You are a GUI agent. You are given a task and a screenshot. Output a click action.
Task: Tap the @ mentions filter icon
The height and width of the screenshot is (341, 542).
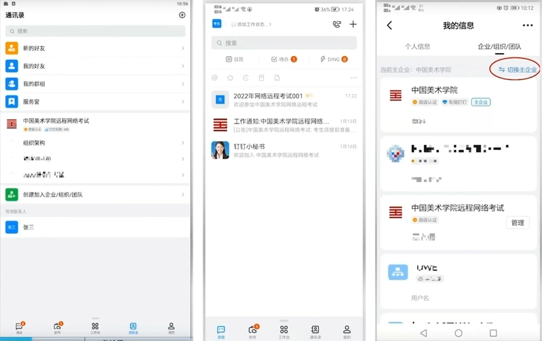pyautogui.click(x=215, y=78)
